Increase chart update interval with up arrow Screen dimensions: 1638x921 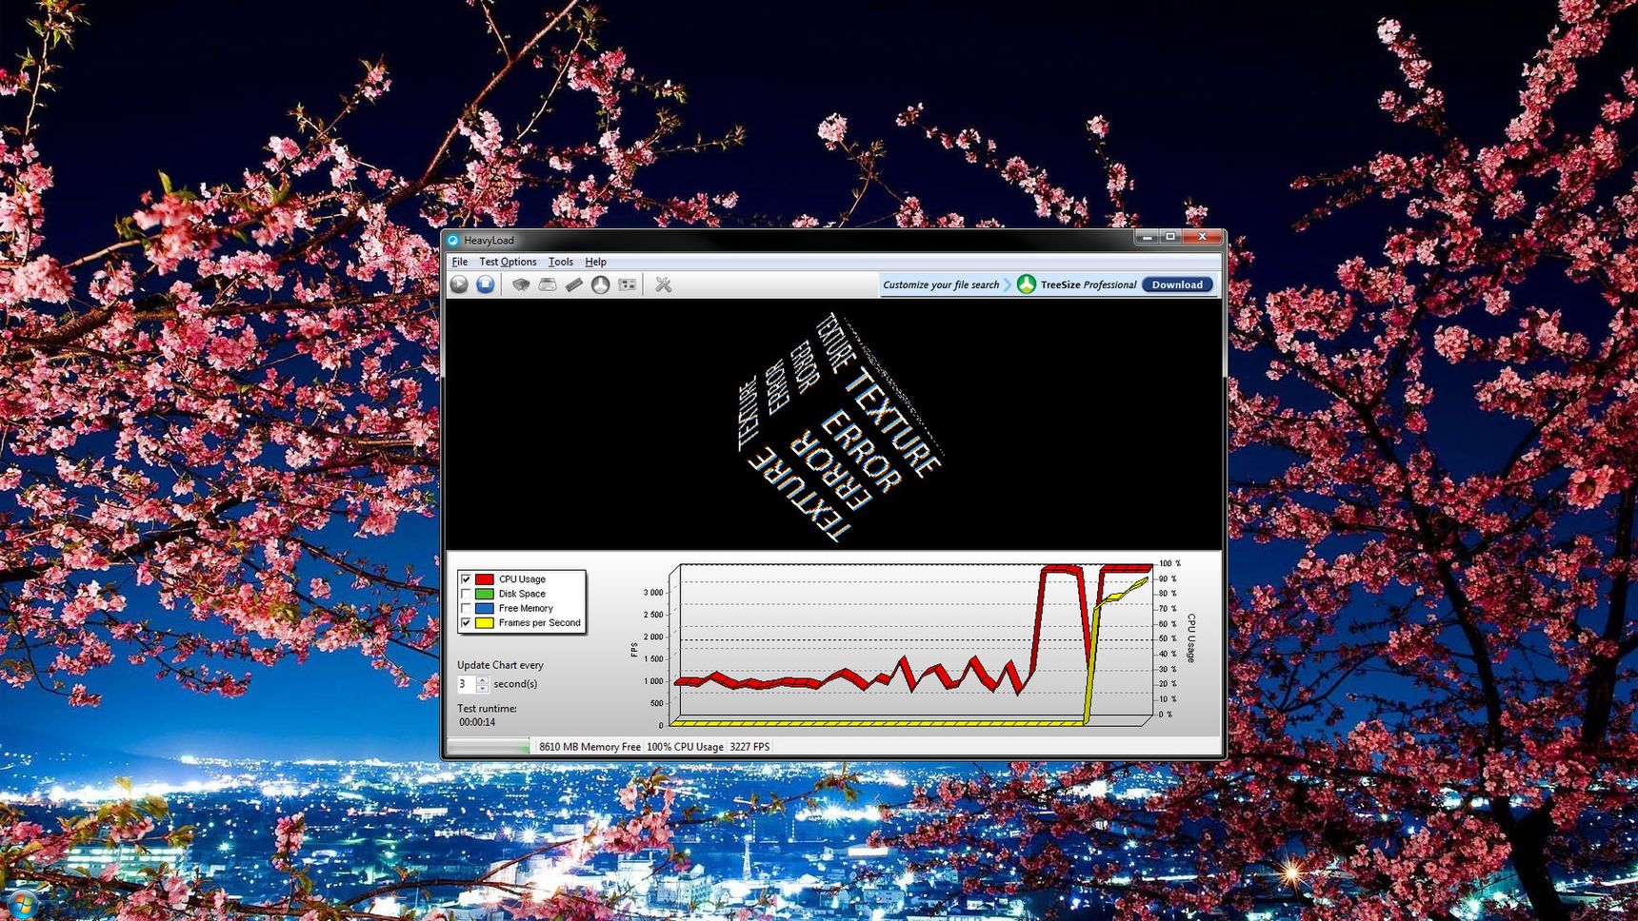(482, 679)
